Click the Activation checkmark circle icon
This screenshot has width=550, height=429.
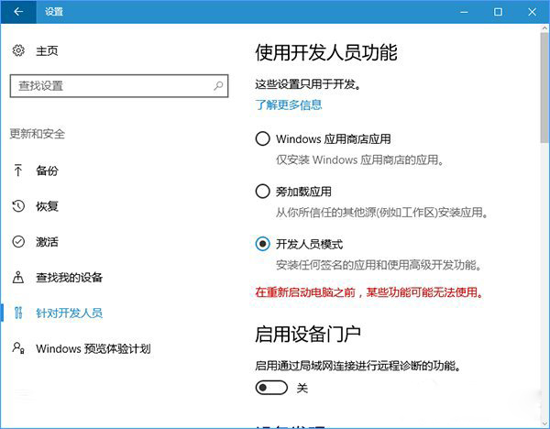tap(18, 242)
